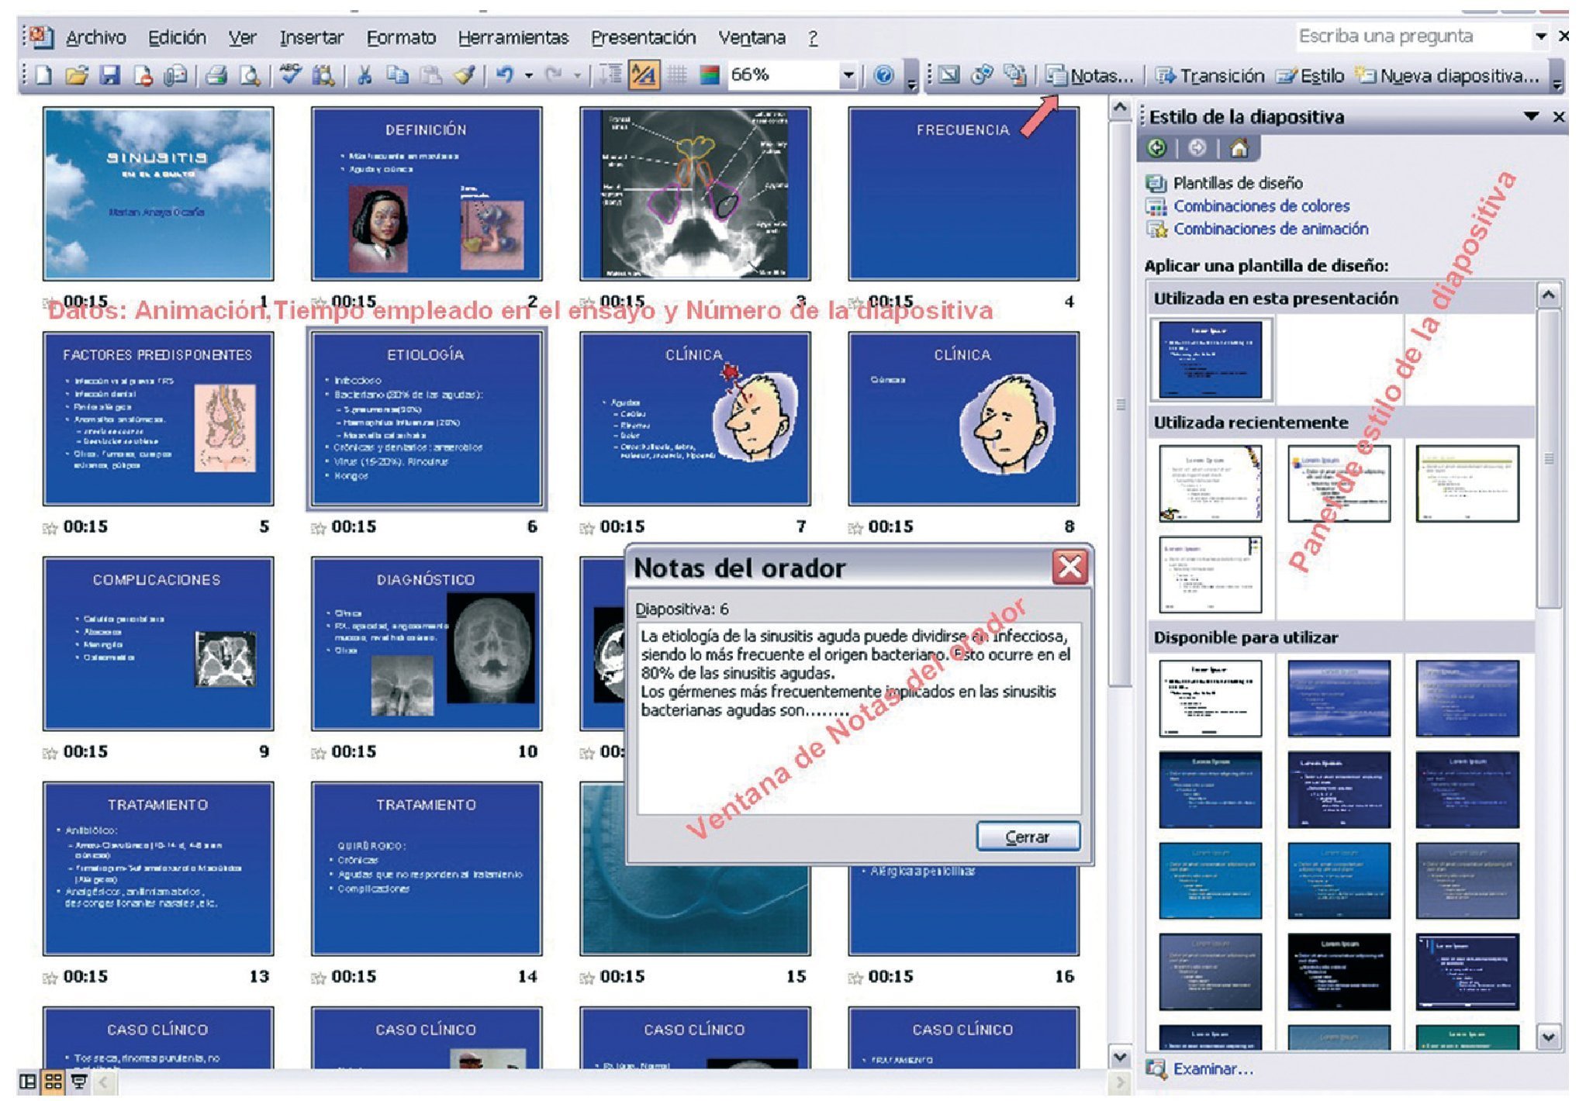Toggle the color/grayscale toolbar button
This screenshot has height=1101, width=1586.
[x=709, y=75]
